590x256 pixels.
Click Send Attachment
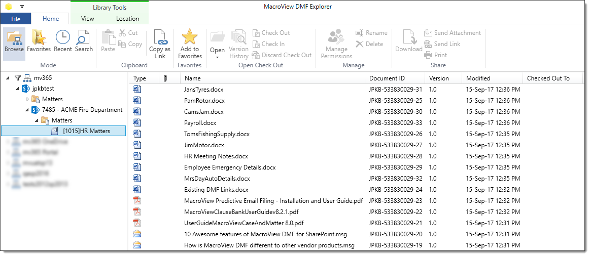[x=453, y=33]
